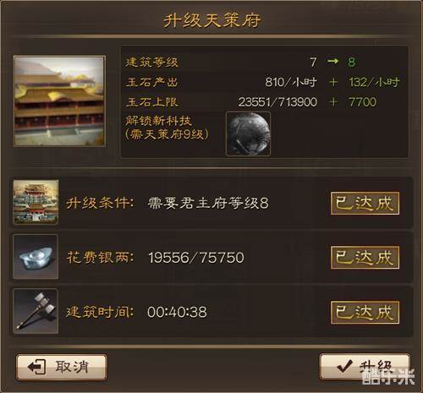Viewport: 423px width, 393px height.
Task: Click the 建筑时间 00:40:38 timer text
Action: pos(136,312)
